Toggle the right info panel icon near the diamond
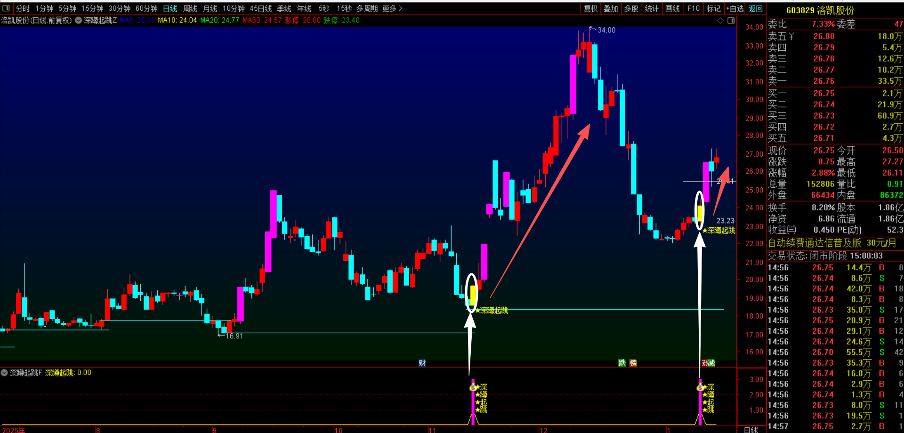 point(731,20)
